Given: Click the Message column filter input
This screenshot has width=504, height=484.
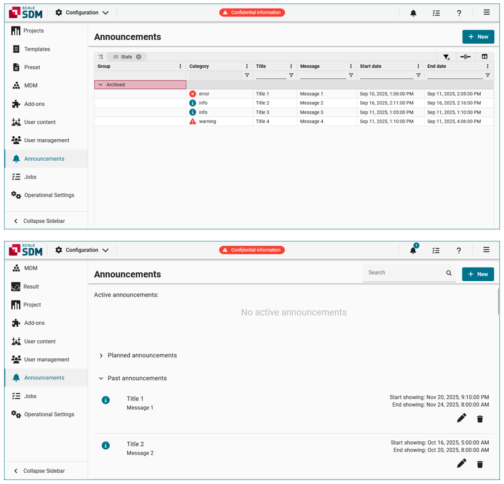Looking at the screenshot, I should pos(322,76).
